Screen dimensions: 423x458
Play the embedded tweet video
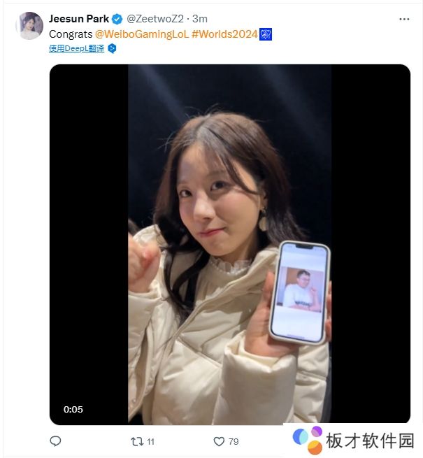230,245
